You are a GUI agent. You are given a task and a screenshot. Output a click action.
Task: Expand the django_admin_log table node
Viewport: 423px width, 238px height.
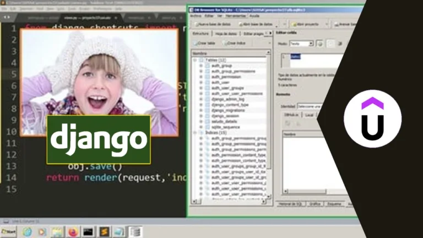[201, 99]
